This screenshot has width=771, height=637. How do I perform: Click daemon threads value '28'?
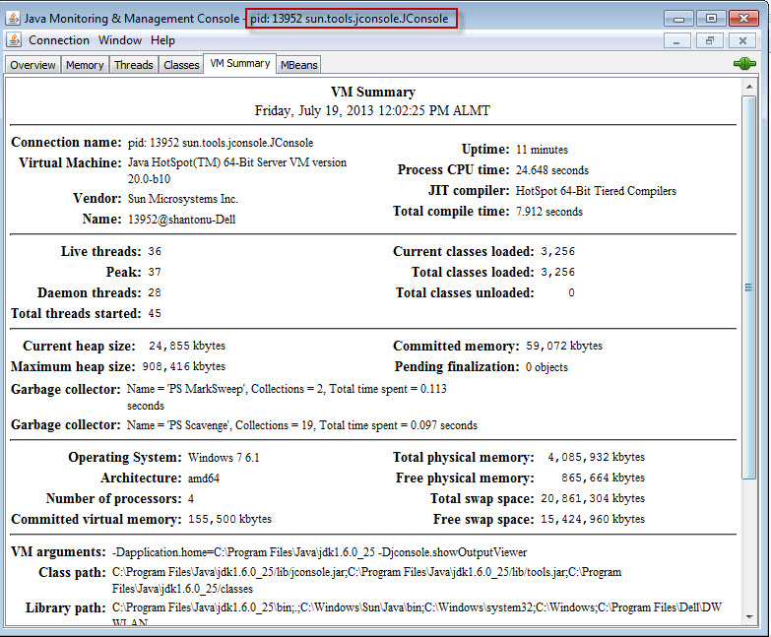[155, 293]
